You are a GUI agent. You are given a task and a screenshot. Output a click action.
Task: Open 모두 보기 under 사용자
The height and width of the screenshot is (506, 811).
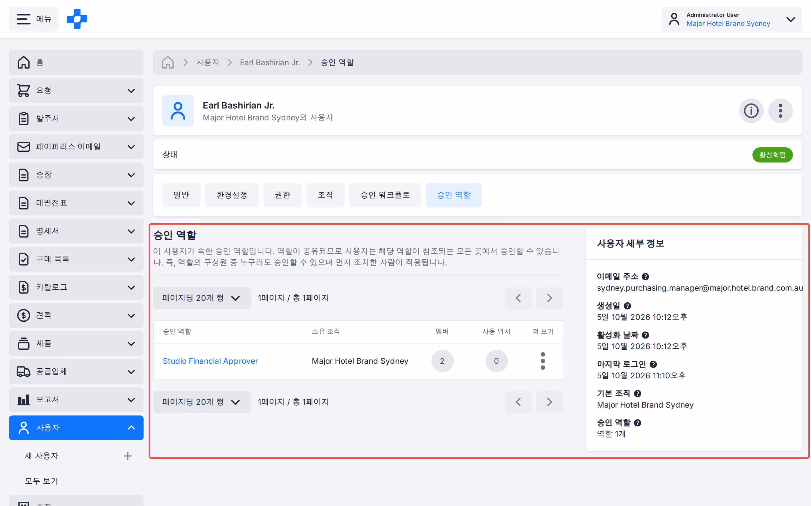pos(41,481)
